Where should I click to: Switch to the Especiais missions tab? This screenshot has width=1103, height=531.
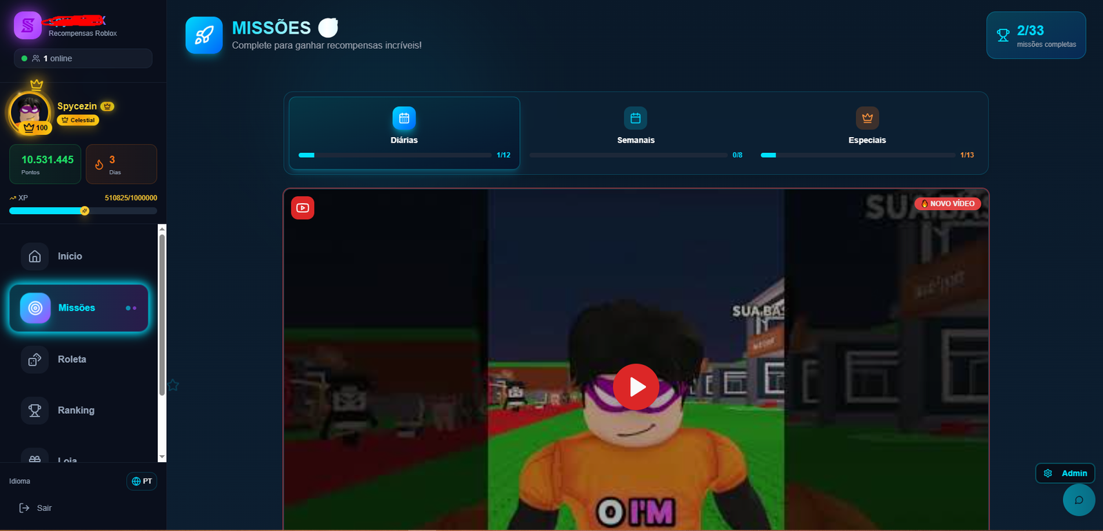tap(867, 133)
